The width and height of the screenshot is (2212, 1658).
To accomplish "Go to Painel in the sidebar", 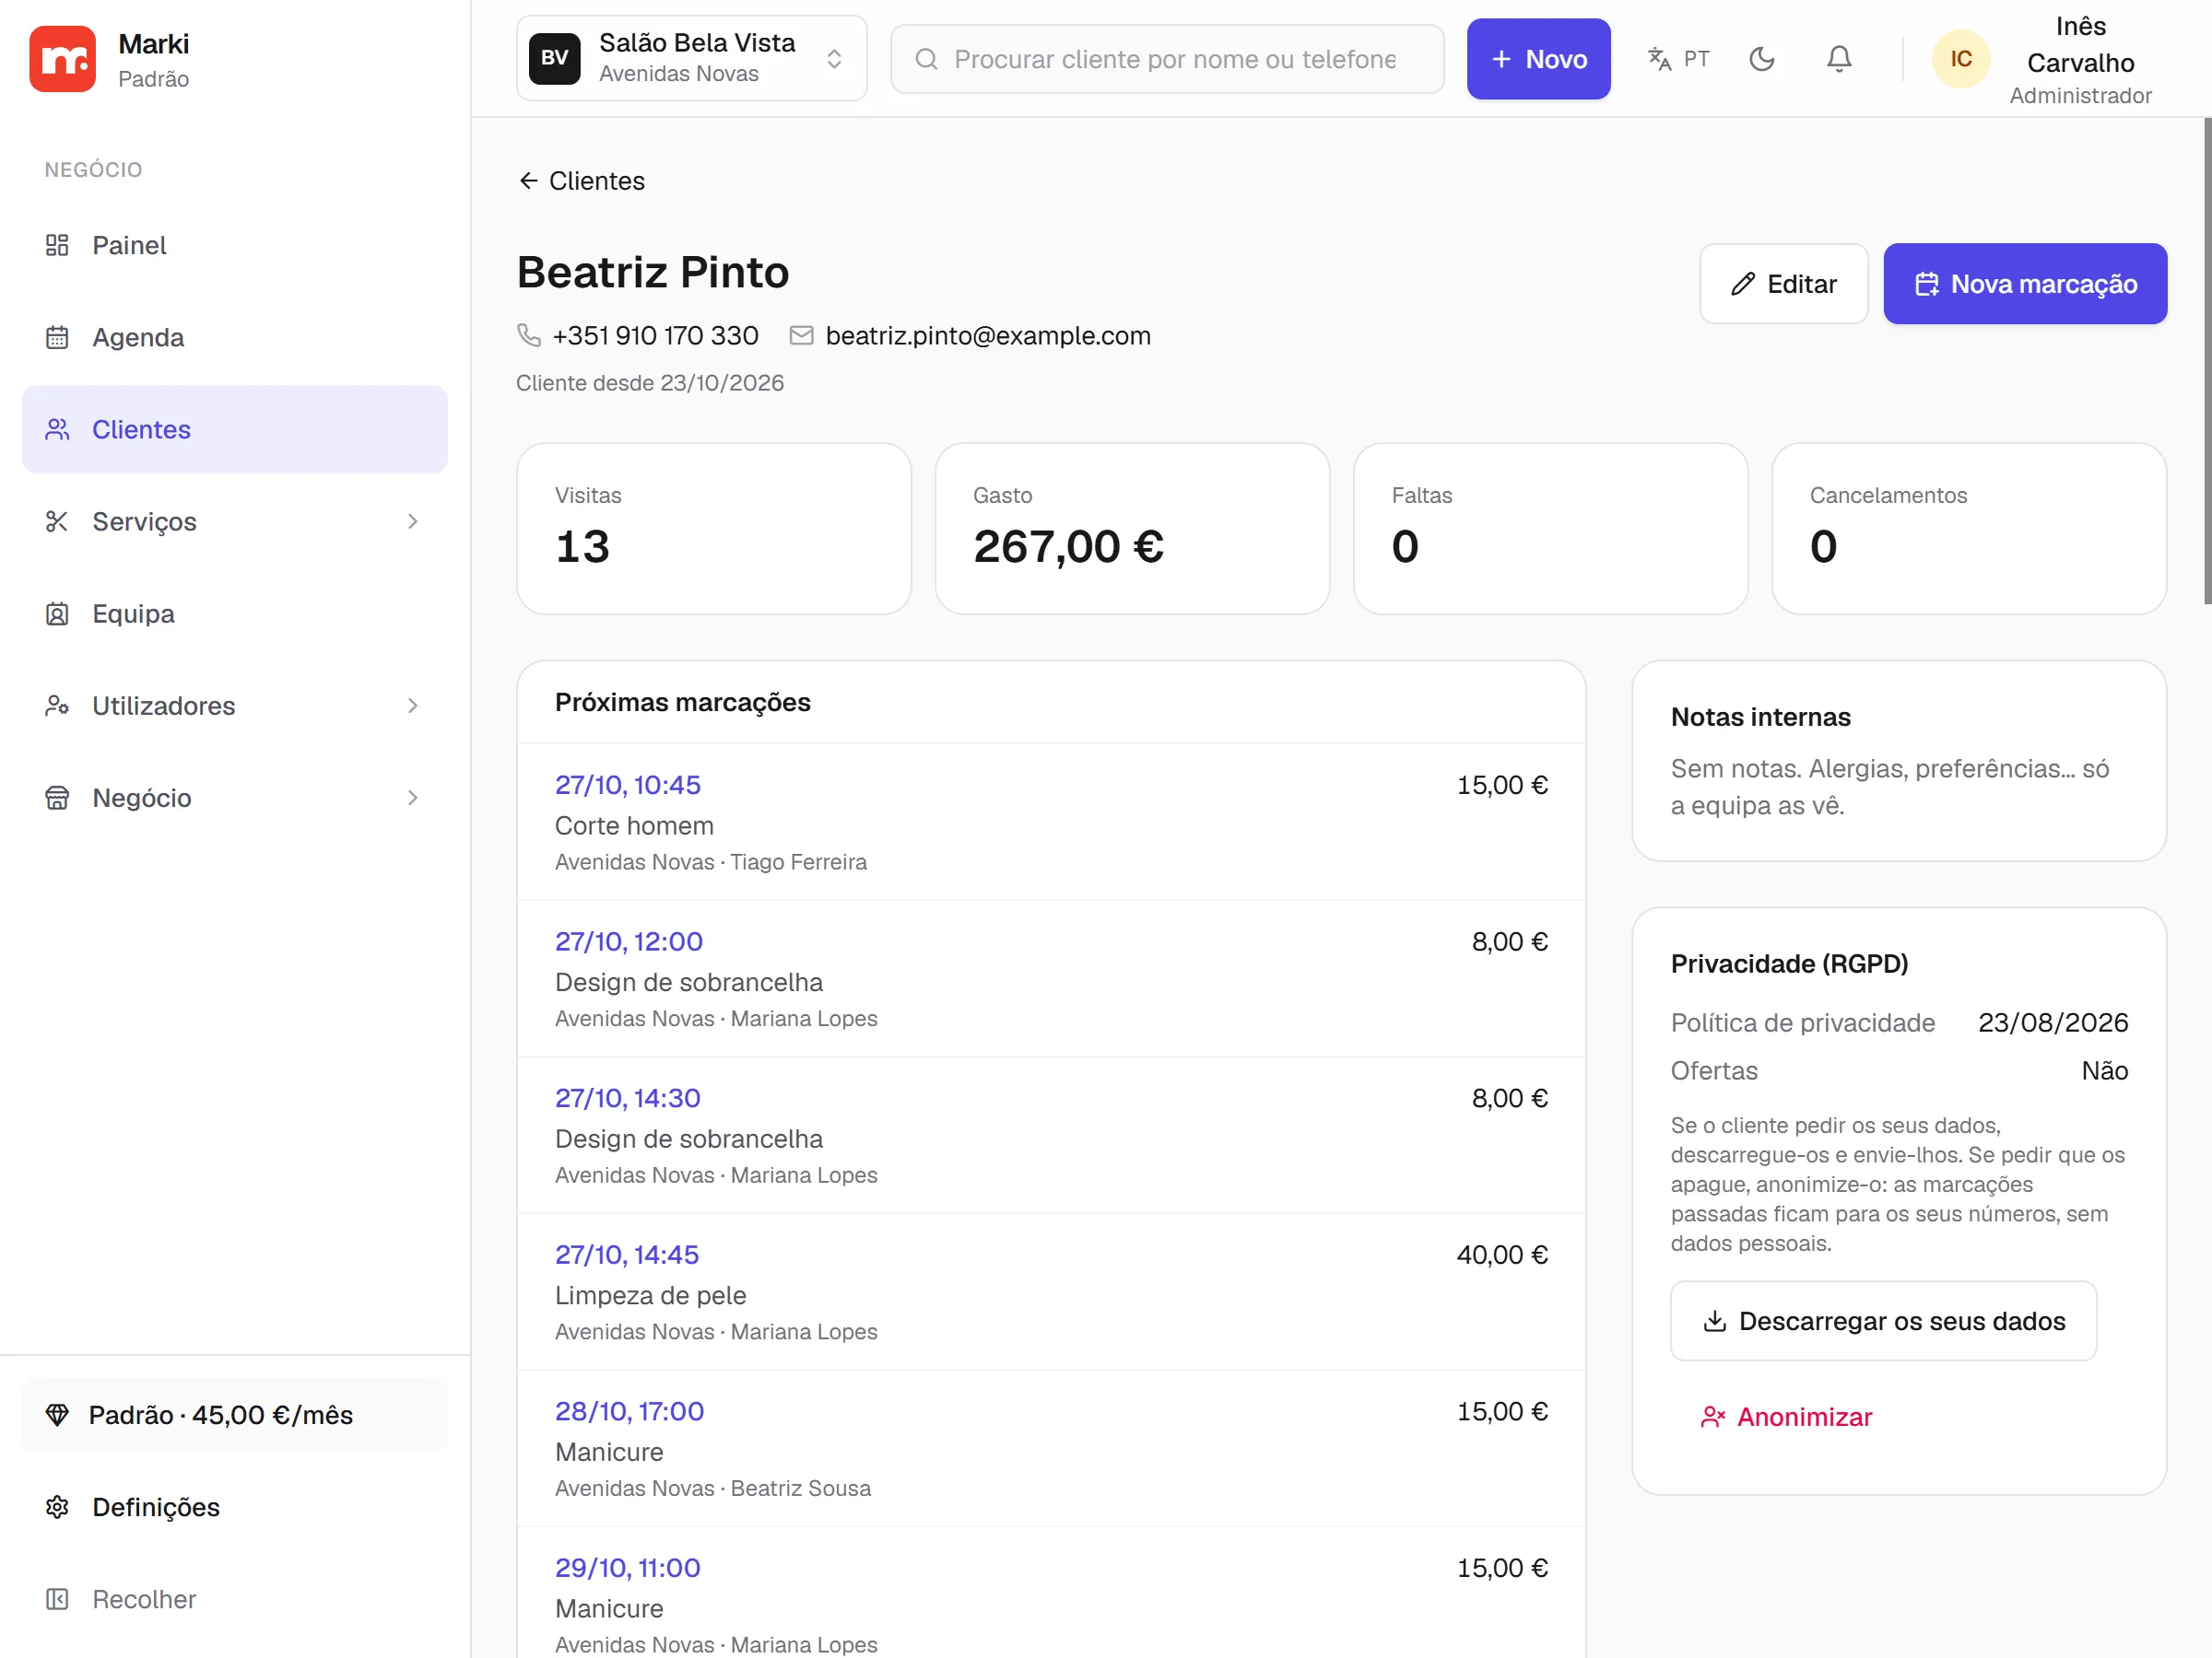I will [x=234, y=245].
